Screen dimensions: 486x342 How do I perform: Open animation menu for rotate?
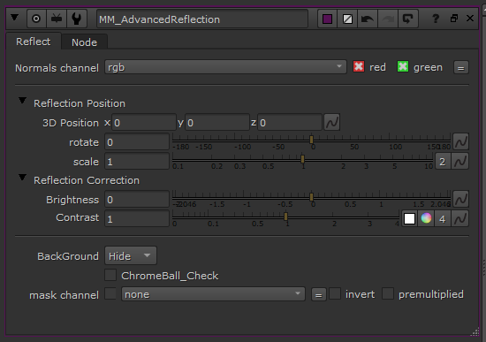point(460,141)
